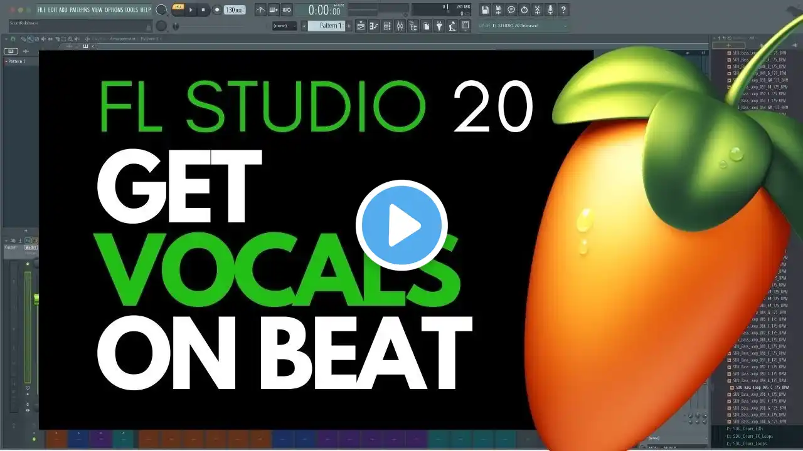
Task: Open the HELP menu
Action: [x=146, y=10]
